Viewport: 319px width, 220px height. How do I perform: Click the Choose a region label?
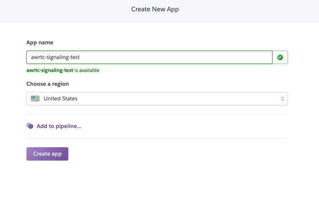(x=48, y=84)
